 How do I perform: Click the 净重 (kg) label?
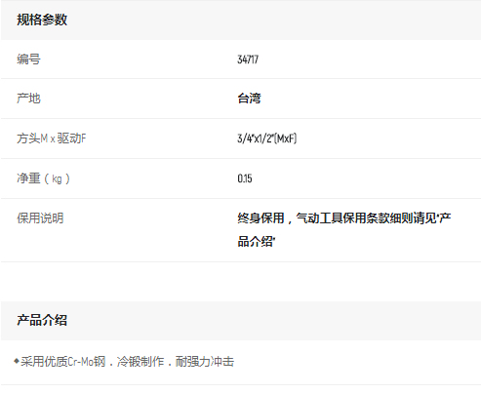click(43, 178)
